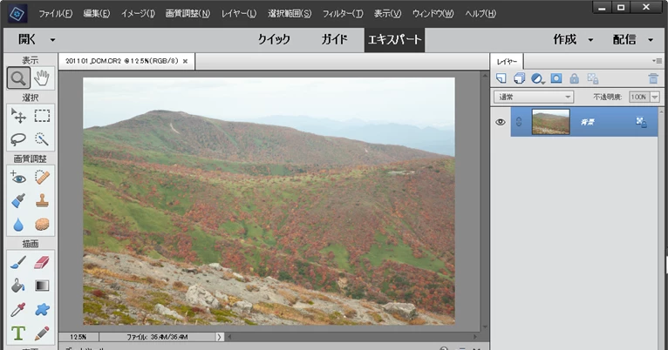Screen dimensions: 668x350
Task: Click the 配信 button
Action: (x=624, y=39)
